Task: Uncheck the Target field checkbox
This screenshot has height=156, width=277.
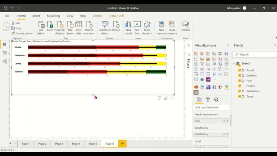Action: click(240, 96)
